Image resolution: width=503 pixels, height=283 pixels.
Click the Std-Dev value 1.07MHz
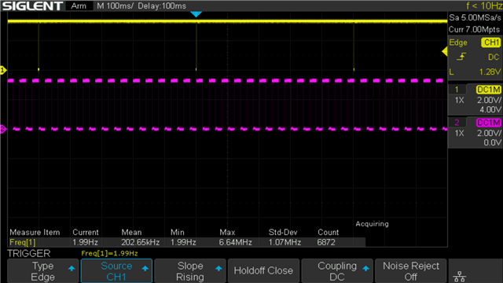tap(285, 242)
